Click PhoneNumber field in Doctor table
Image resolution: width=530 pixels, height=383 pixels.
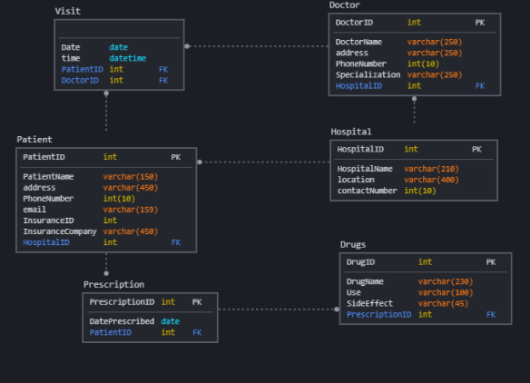(x=361, y=64)
